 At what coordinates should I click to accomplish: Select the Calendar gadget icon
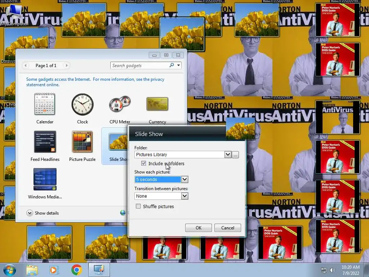(45, 104)
